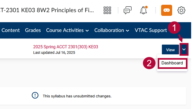Select VTAC Support in the navbar
This screenshot has height=109, width=193.
pos(151,30)
